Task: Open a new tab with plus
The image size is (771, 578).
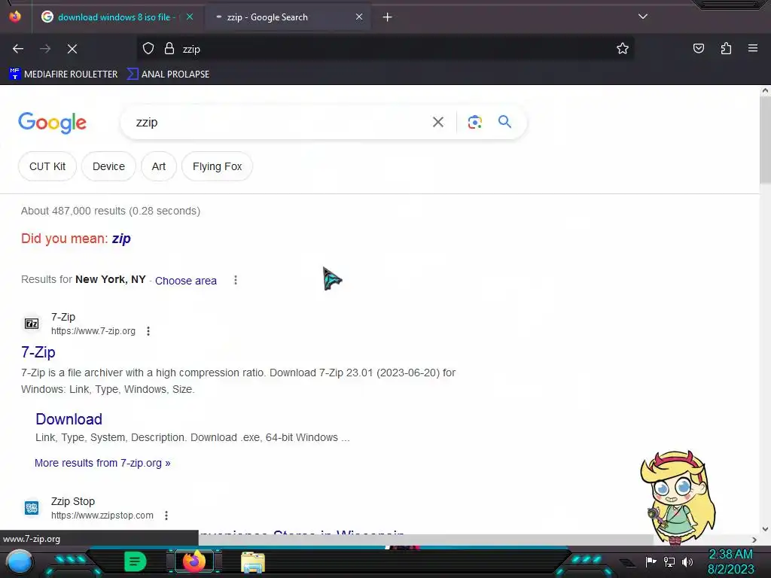Action: (x=388, y=17)
